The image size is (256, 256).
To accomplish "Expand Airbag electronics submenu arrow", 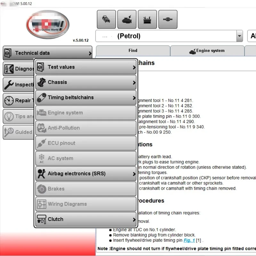I will pyautogui.click(x=134, y=174).
